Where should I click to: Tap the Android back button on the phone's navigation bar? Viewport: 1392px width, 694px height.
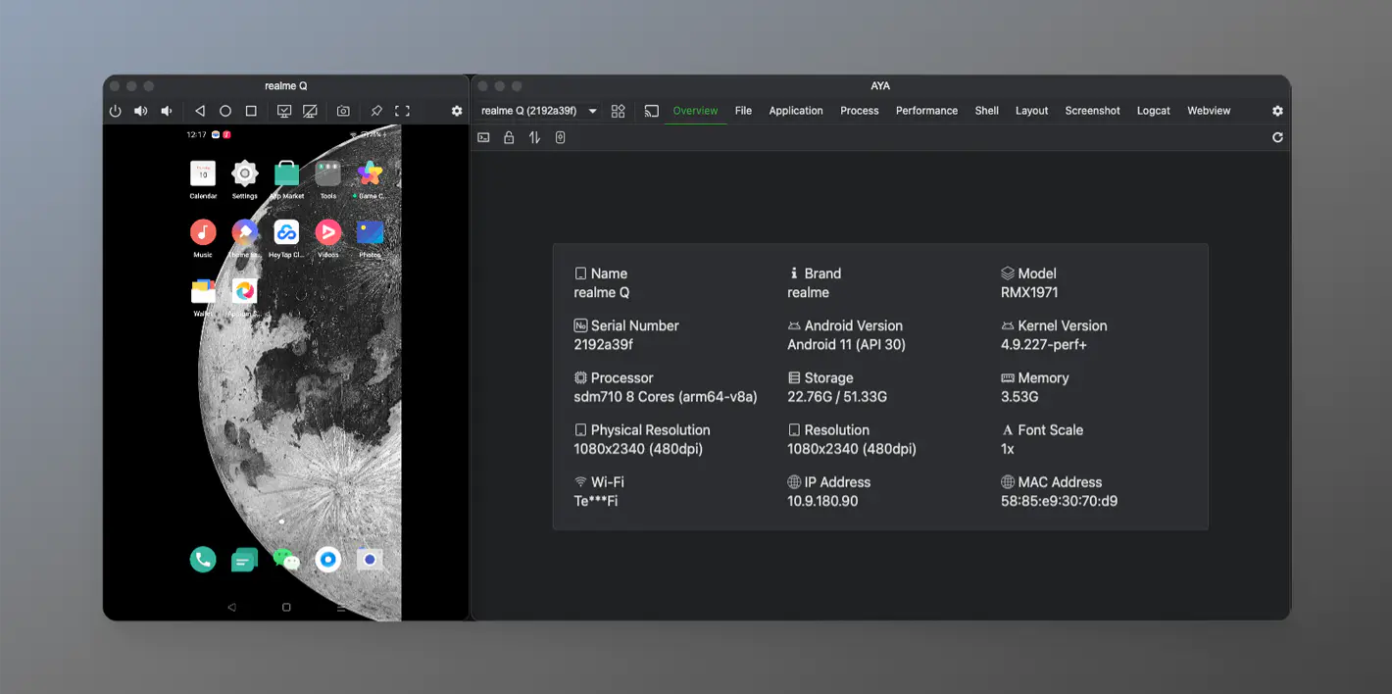click(x=231, y=608)
